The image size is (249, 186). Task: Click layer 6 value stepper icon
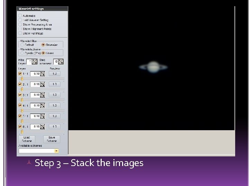(43, 126)
